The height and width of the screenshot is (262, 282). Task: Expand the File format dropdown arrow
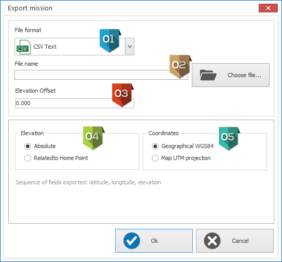click(130, 47)
